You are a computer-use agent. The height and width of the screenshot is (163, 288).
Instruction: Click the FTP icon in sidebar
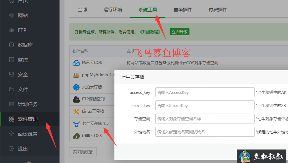pos(11,30)
